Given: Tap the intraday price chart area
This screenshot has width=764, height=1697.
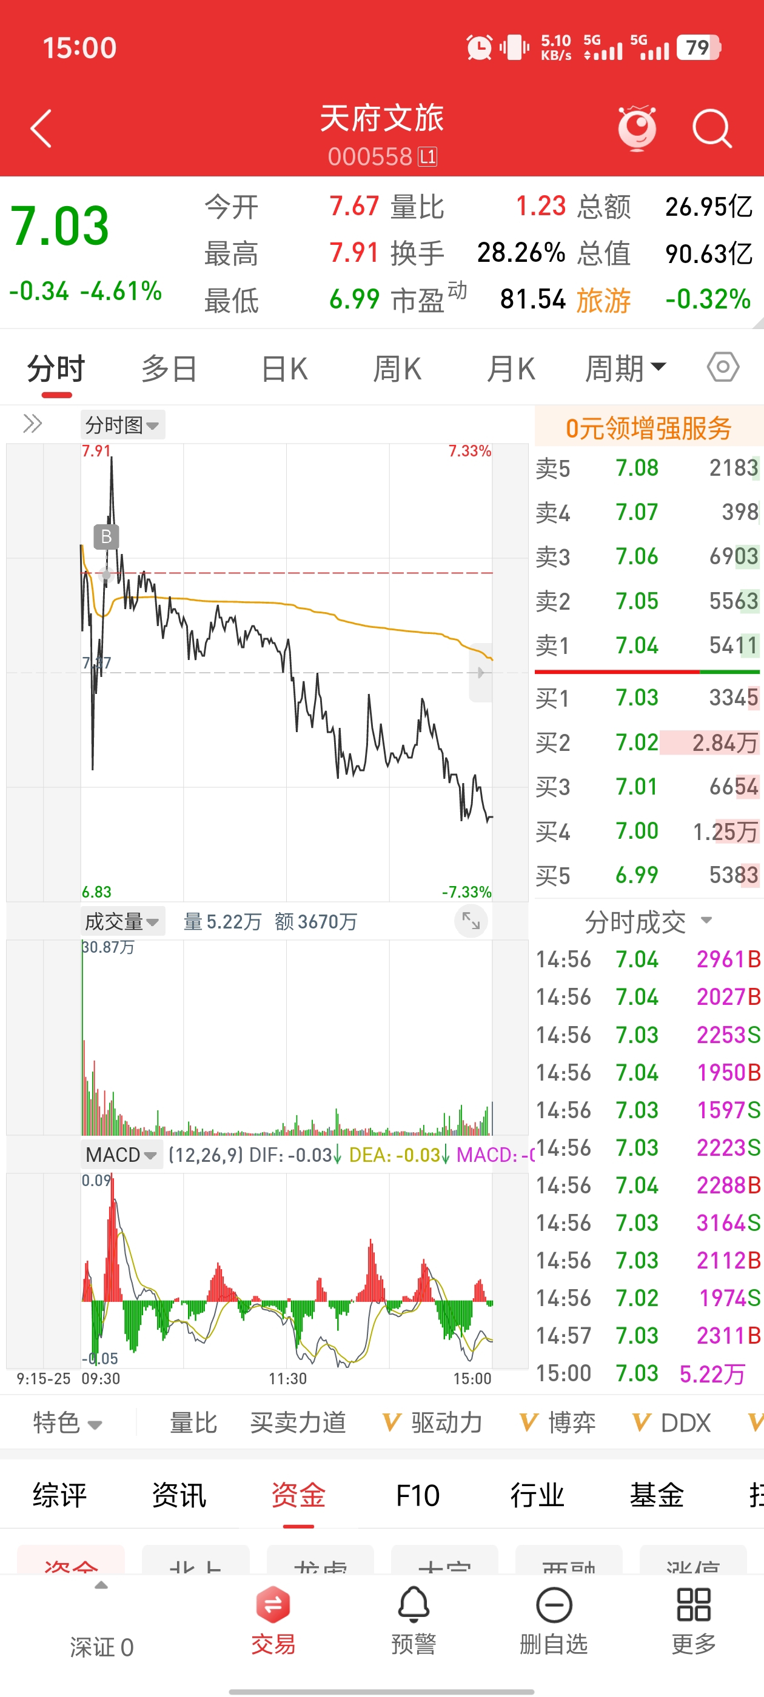Looking at the screenshot, I should [x=286, y=672].
